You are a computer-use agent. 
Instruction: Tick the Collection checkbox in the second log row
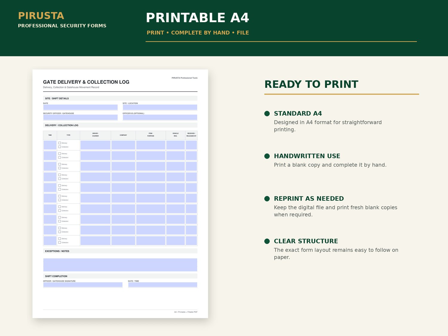tap(59, 157)
